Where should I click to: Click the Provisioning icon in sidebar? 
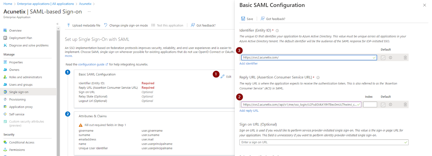(5, 99)
